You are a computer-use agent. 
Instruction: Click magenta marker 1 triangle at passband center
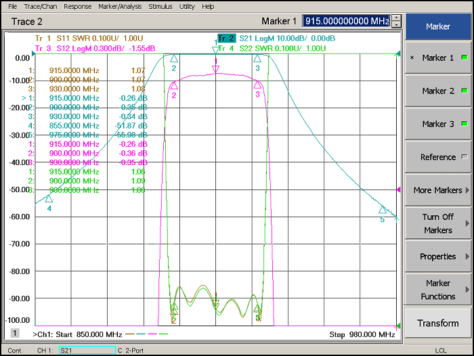pyautogui.click(x=215, y=69)
